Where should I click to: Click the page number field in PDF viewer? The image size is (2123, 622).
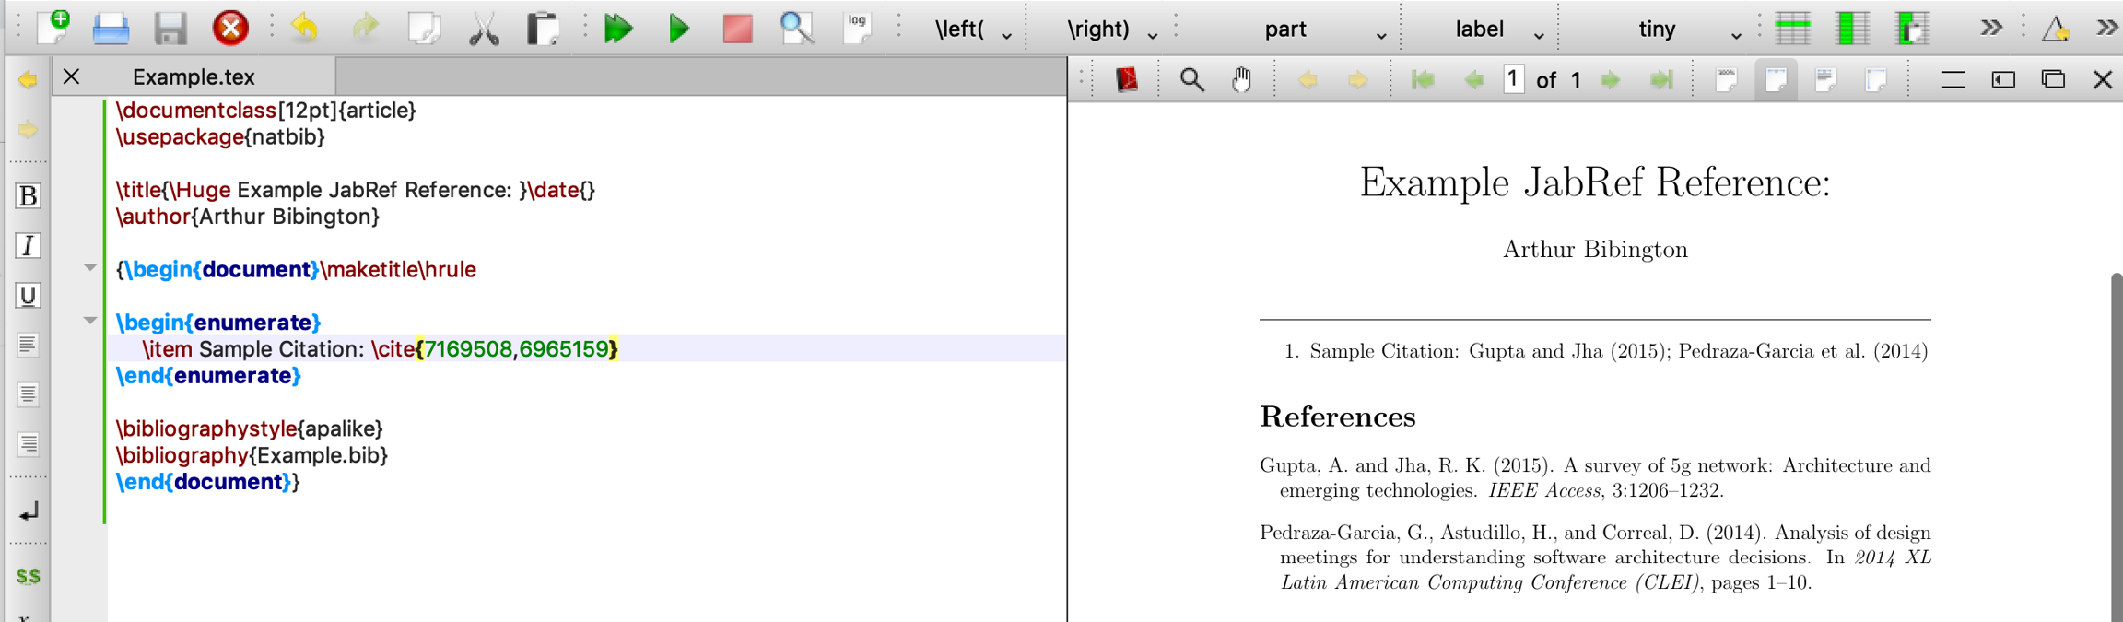coord(1512,80)
